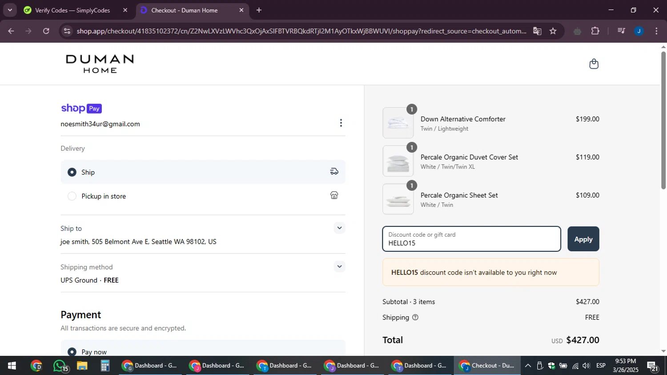
Task: Reload the checkout page
Action: point(46,31)
